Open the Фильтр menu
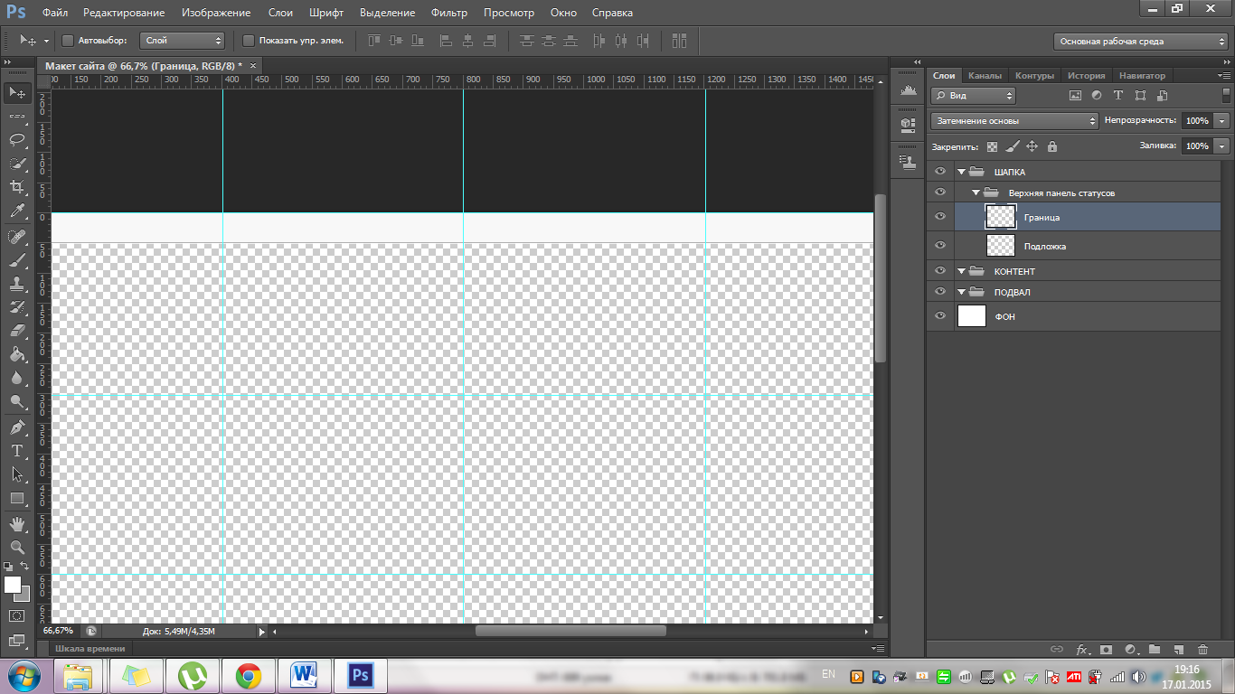The height and width of the screenshot is (694, 1235). [x=449, y=13]
